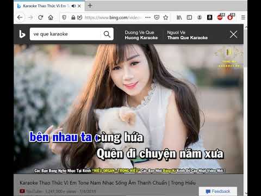Click the bing.com address bar URL

pyautogui.click(x=113, y=17)
